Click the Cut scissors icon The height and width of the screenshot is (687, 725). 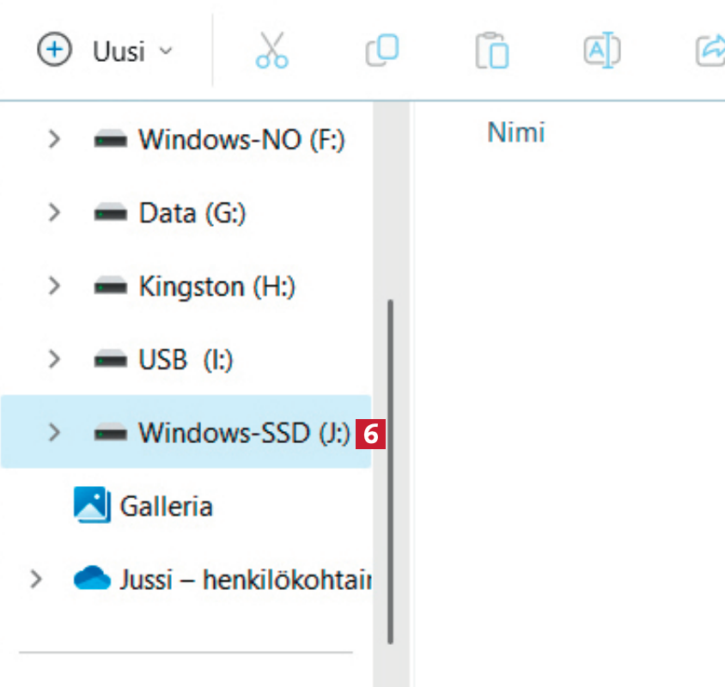point(271,51)
